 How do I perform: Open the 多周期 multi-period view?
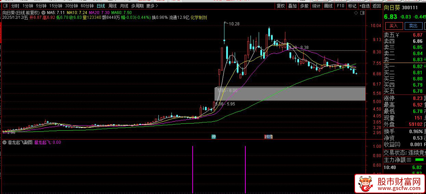click(x=137, y=6)
